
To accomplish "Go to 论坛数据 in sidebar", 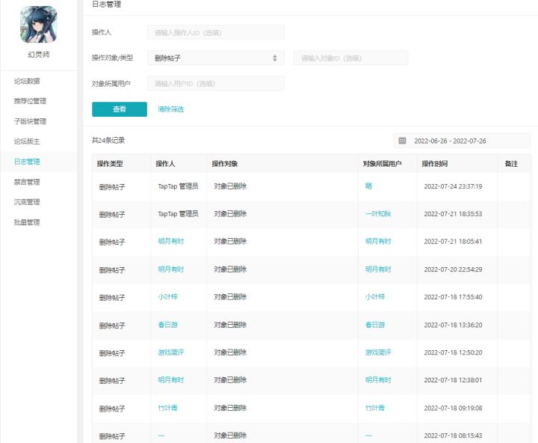I will 27,81.
